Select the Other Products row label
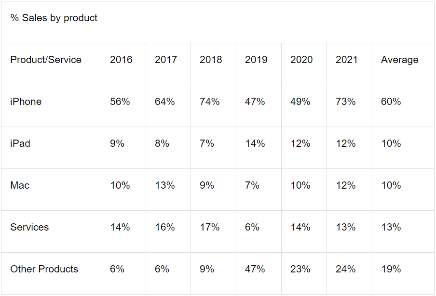Viewport: 436px width, 296px height. pos(44,270)
